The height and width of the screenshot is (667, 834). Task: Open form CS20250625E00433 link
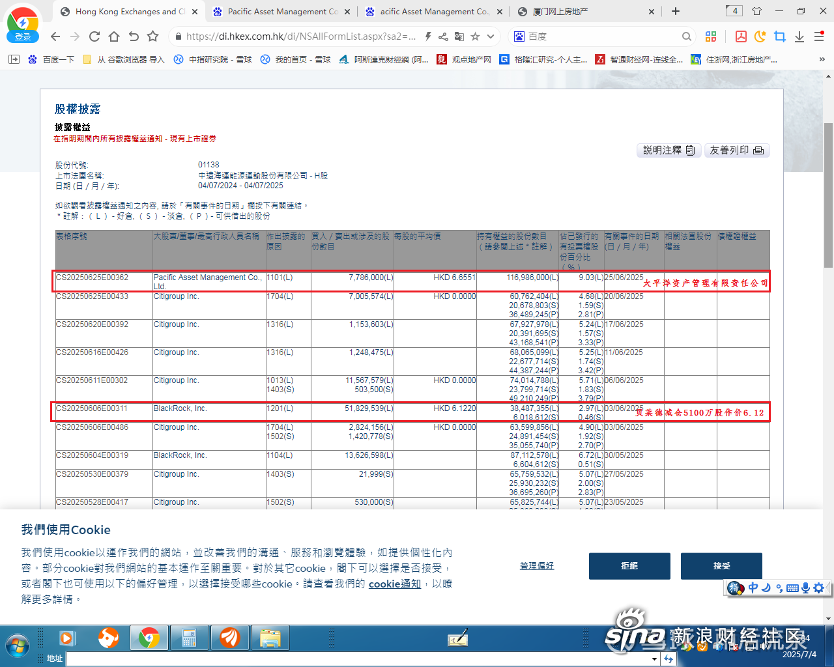coord(92,296)
